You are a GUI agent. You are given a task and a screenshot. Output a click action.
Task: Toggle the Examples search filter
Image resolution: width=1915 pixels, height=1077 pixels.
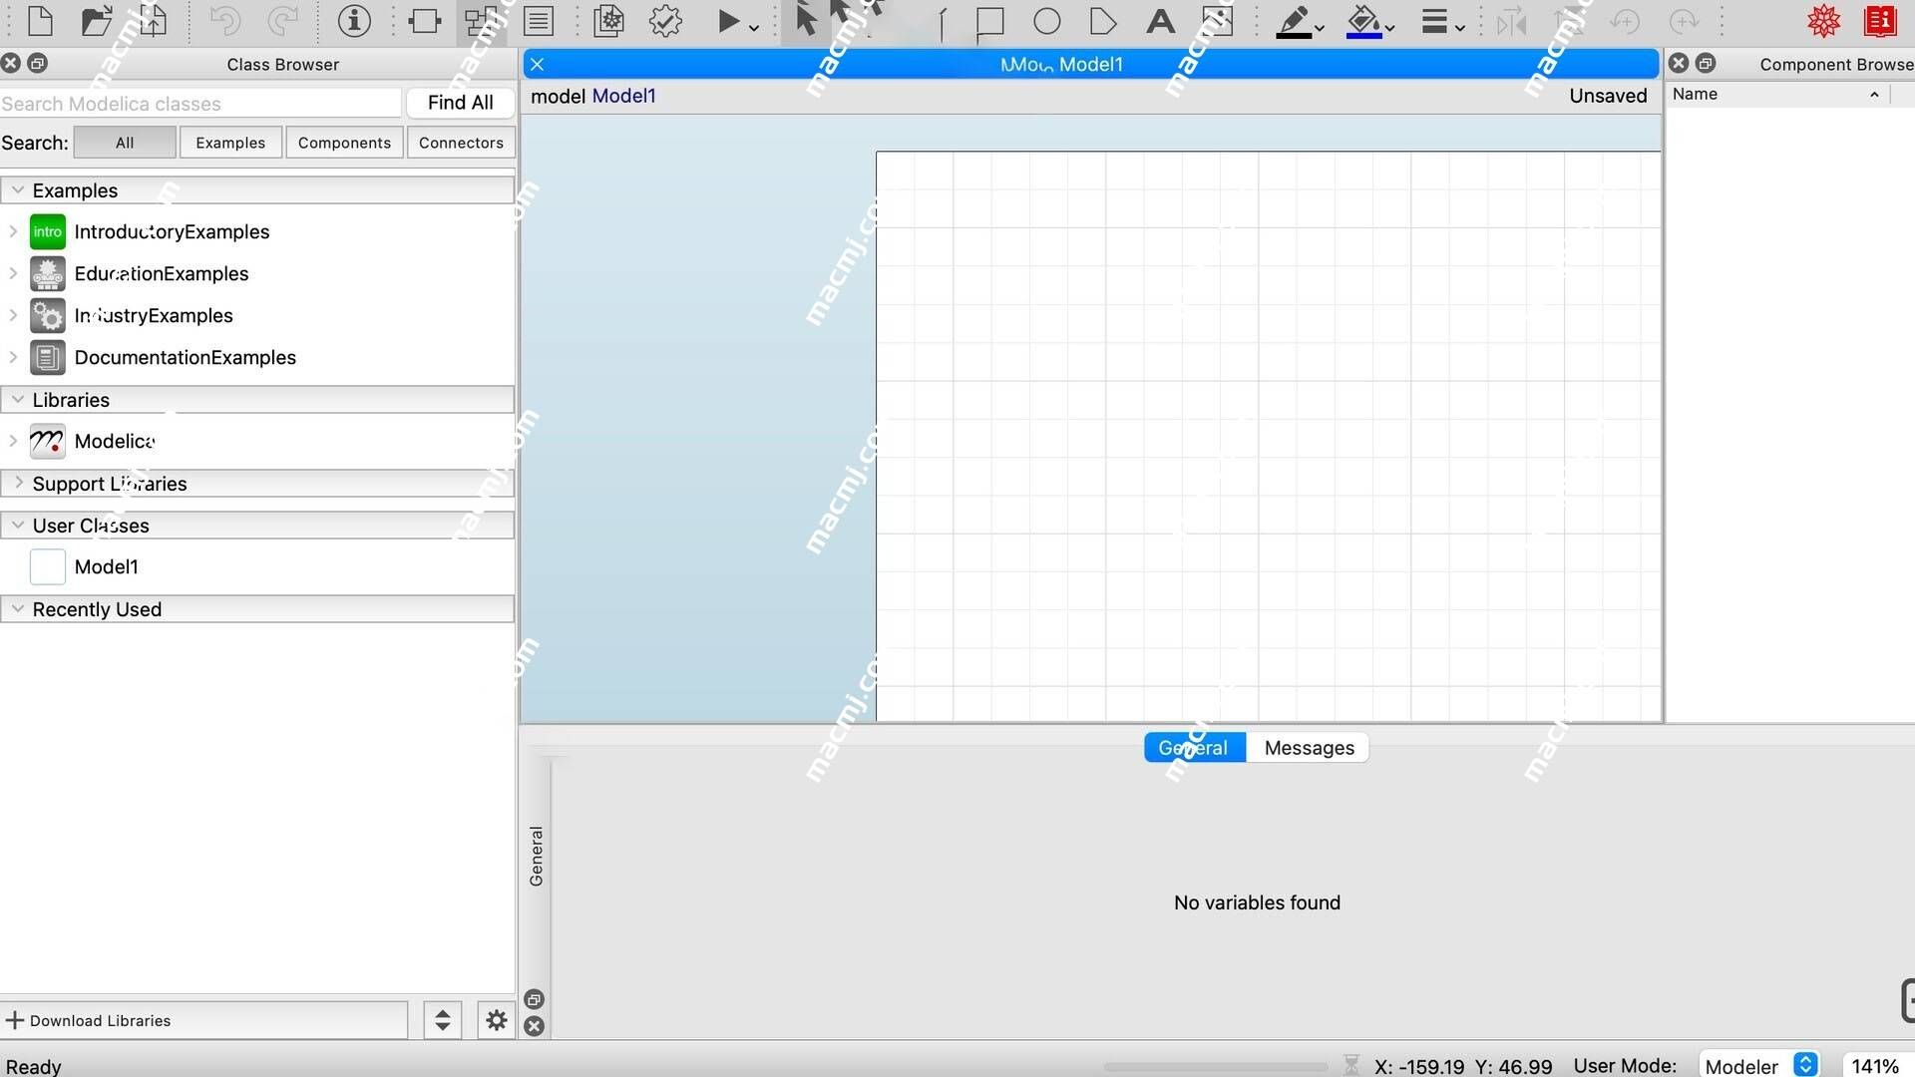(230, 142)
